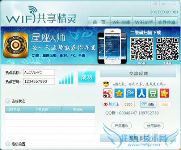This screenshot has width=181, height=150.
Task: Open the QQ Zone star icon
Action: click(x=119, y=93)
